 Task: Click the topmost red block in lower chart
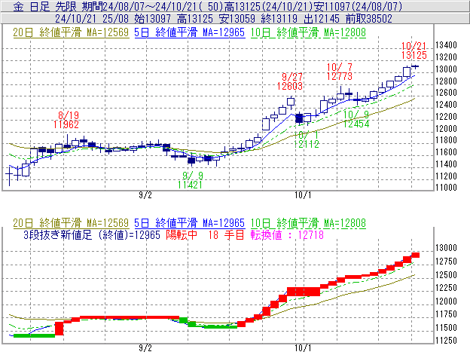point(416,255)
